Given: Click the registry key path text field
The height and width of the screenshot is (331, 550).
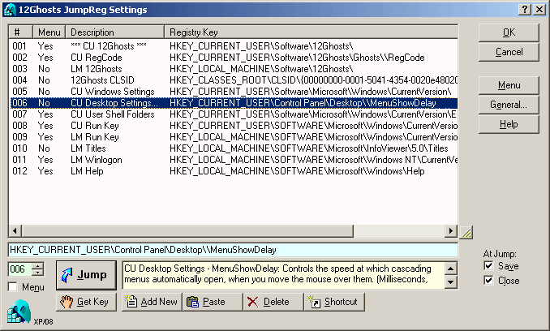Looking at the screenshot, I should pyautogui.click(x=233, y=250).
